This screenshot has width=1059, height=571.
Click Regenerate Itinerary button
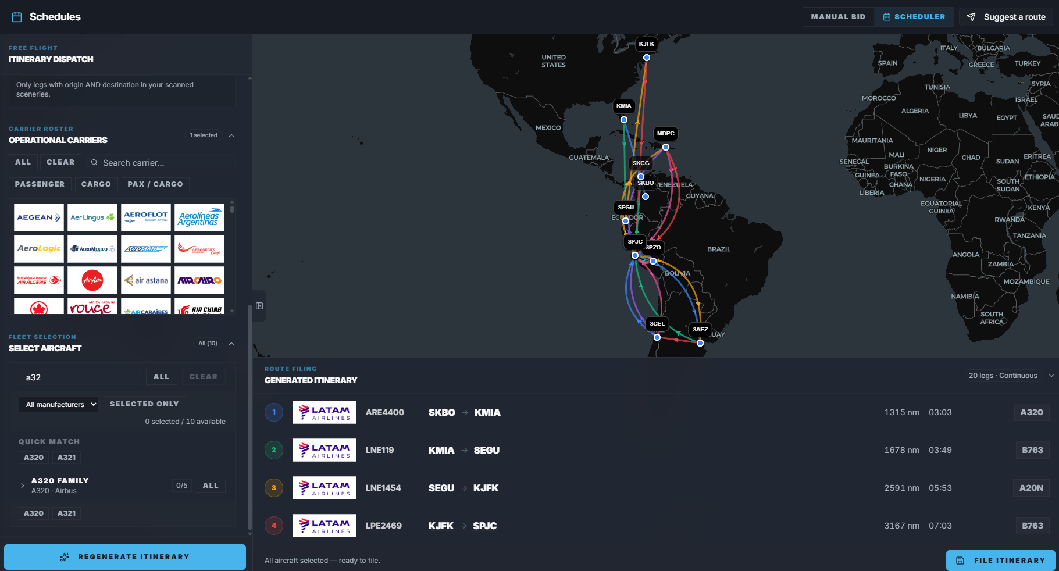pos(125,557)
